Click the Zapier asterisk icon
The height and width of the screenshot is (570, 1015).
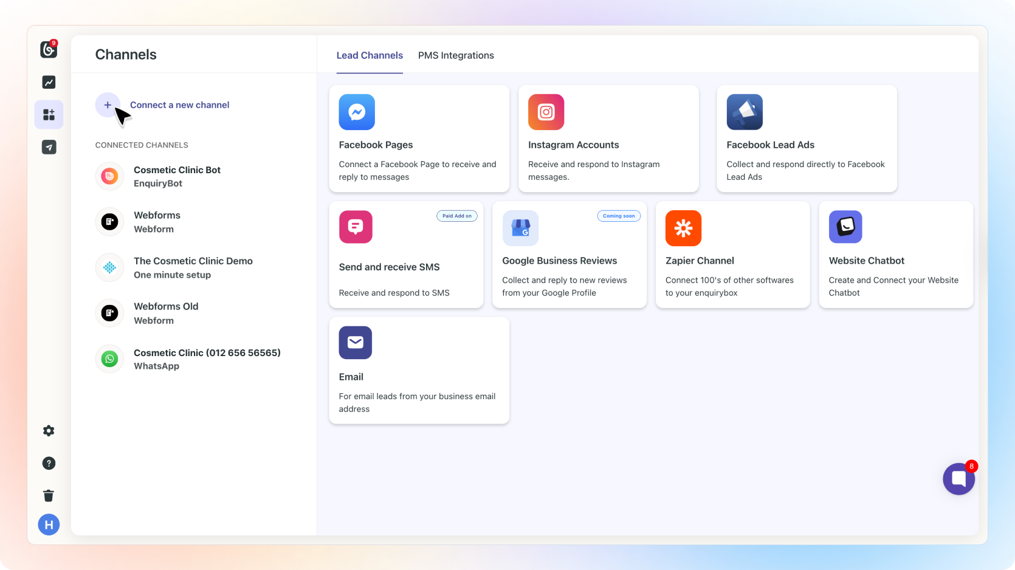[x=683, y=228]
